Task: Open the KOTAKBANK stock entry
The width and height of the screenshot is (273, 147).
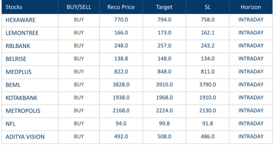Action: pos(21,98)
